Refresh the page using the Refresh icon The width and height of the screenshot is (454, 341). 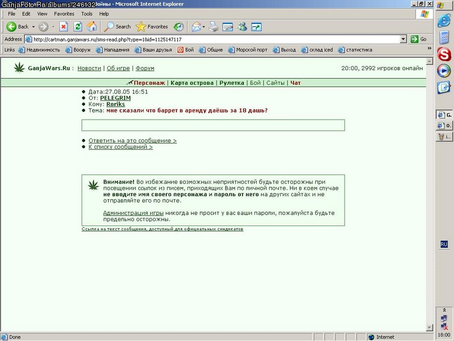coord(78,27)
